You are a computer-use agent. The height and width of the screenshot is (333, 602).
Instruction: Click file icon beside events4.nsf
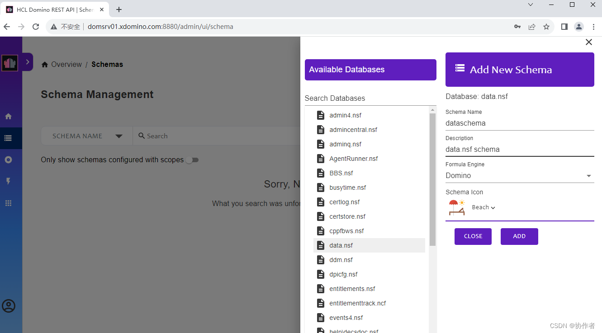coord(321,318)
